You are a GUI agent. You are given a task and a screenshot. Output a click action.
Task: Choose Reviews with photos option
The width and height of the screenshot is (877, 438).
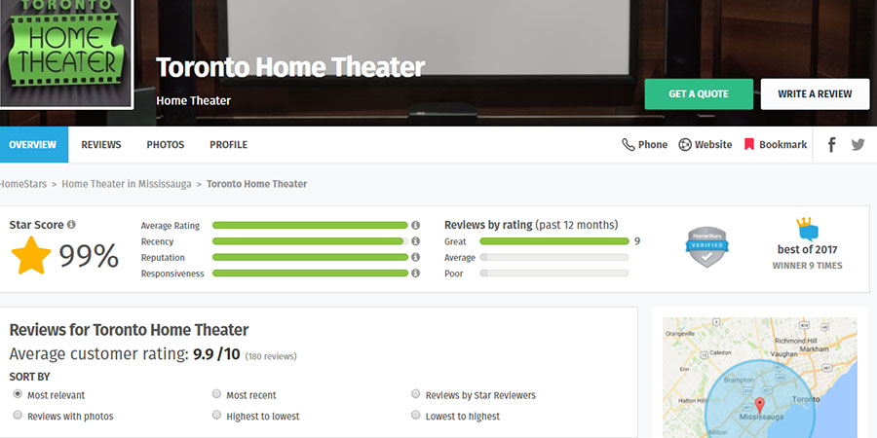(19, 416)
